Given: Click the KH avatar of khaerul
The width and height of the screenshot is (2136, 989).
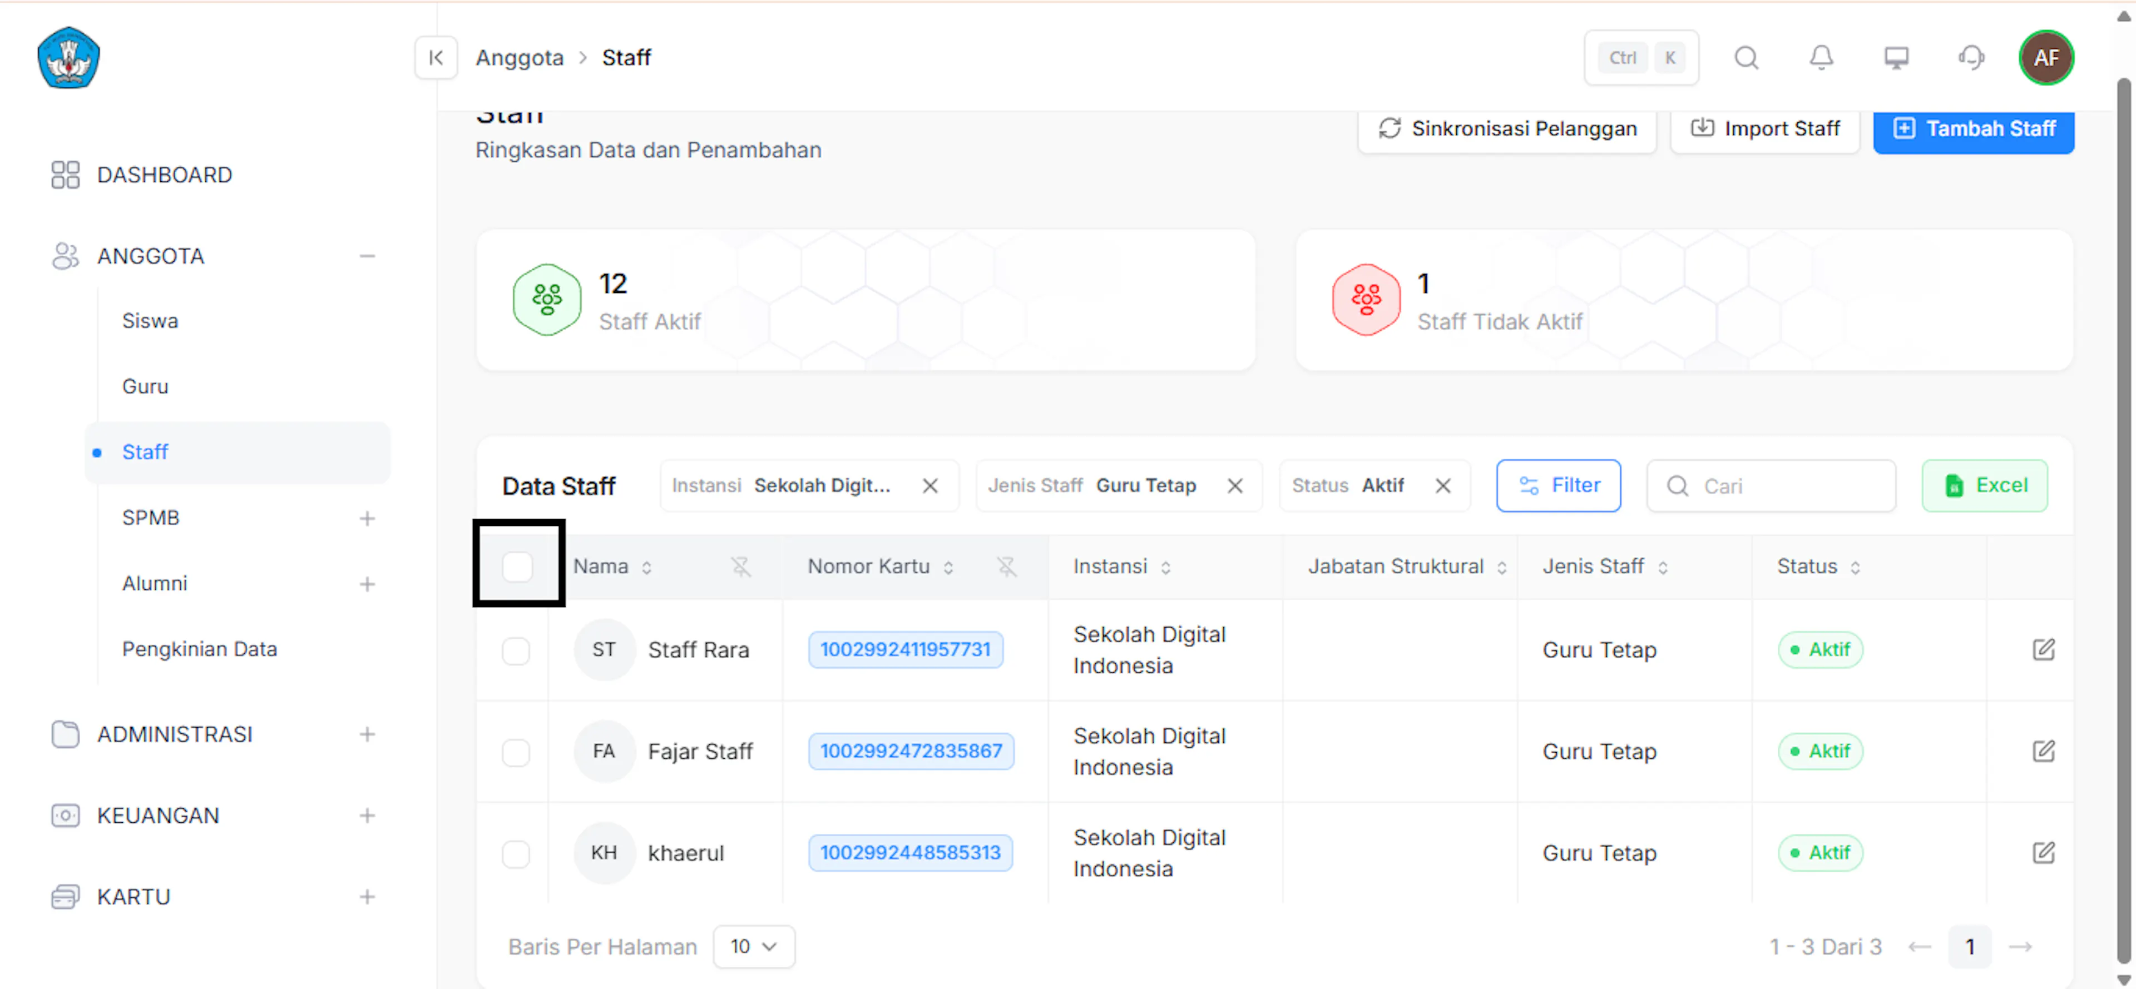Looking at the screenshot, I should [604, 852].
